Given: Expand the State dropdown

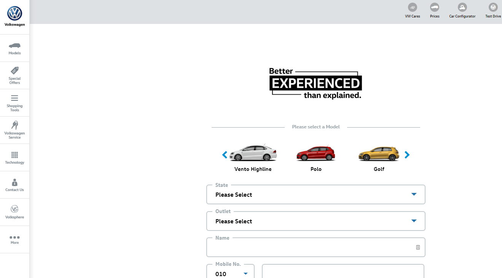Looking at the screenshot, I should pos(316,194).
